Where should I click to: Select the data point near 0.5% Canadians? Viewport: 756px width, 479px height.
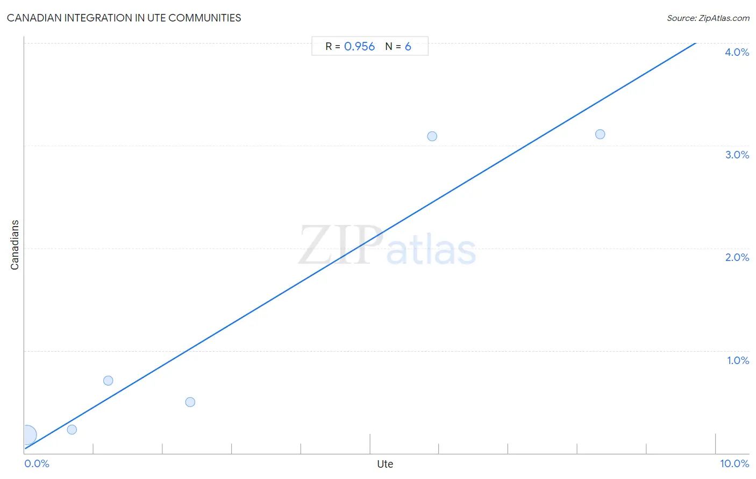point(190,402)
